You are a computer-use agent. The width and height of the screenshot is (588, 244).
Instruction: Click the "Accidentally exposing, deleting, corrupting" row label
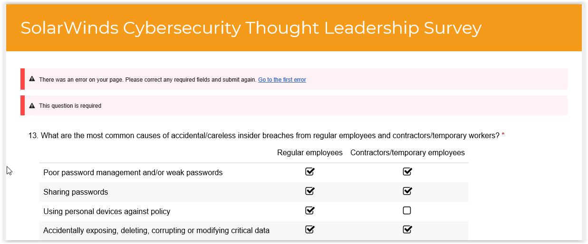point(156,231)
